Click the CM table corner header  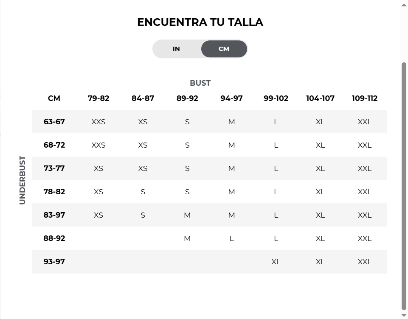[54, 98]
